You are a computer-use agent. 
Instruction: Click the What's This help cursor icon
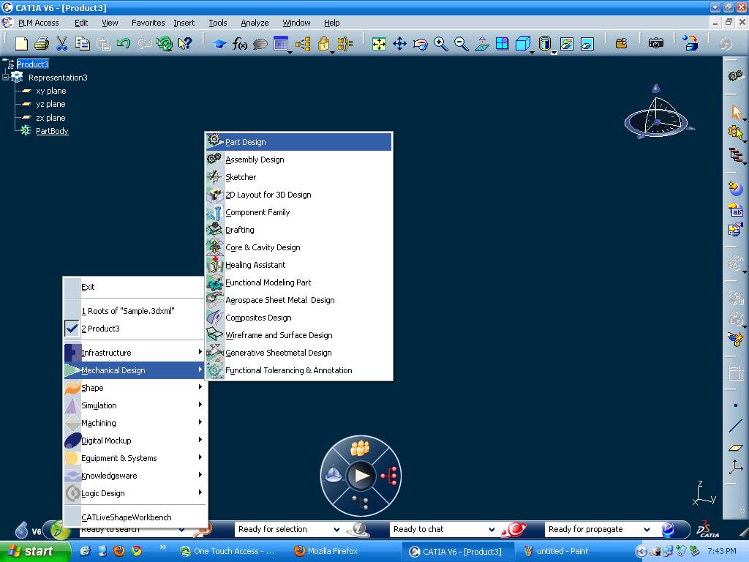(184, 43)
